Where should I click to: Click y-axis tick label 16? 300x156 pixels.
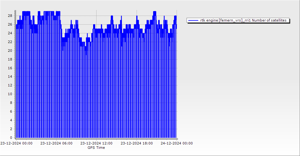click(x=10, y=68)
